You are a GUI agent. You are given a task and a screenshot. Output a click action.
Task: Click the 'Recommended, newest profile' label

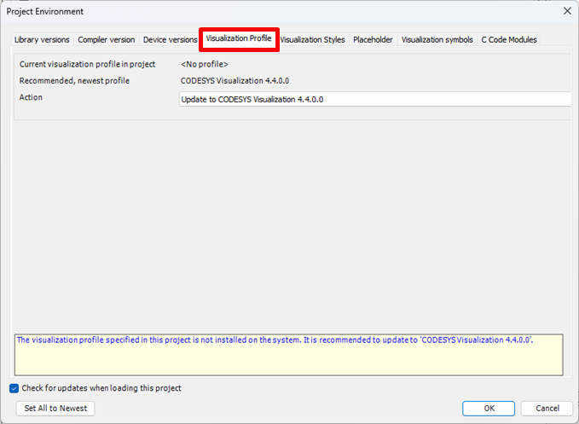pyautogui.click(x=74, y=81)
